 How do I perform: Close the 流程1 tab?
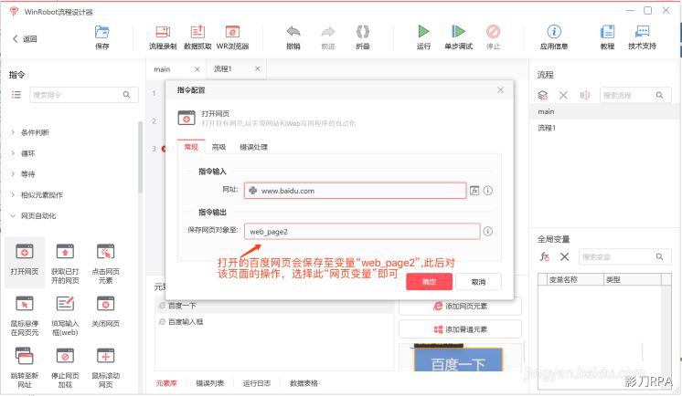tap(258, 69)
